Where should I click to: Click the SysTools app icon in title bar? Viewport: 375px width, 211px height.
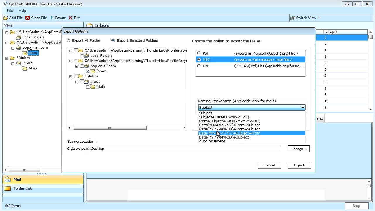coord(5,4)
